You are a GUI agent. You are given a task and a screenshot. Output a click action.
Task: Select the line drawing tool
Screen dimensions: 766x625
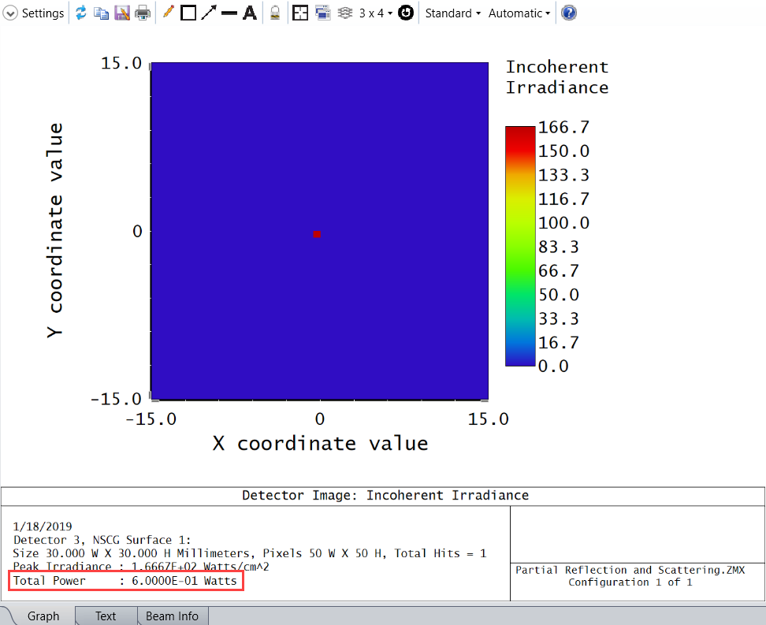click(x=229, y=13)
